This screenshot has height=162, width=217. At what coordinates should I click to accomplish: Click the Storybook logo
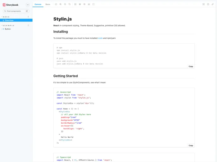[10, 5]
